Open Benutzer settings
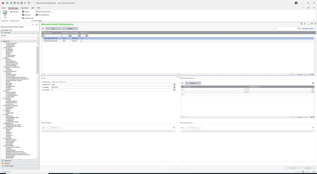Screen dimensions: 317x174 (x=26, y=15)
